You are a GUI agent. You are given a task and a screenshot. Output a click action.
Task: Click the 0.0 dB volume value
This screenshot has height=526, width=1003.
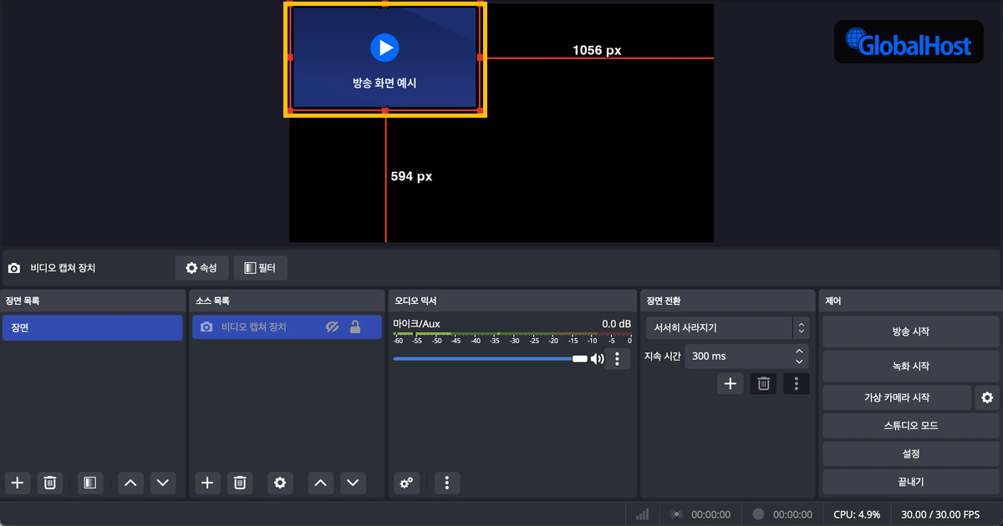tap(616, 323)
